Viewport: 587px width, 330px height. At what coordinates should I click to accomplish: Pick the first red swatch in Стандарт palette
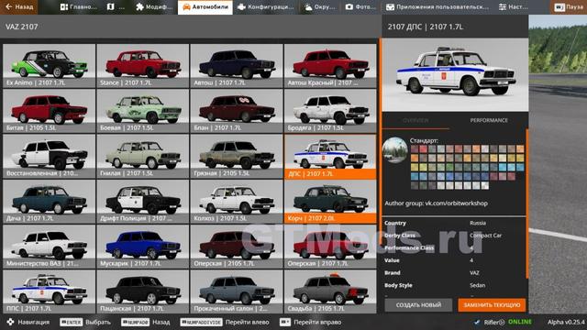click(423, 148)
